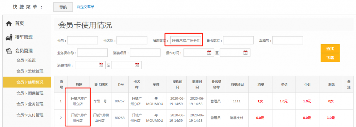Click the 售卡商家 column header

pos(101,84)
